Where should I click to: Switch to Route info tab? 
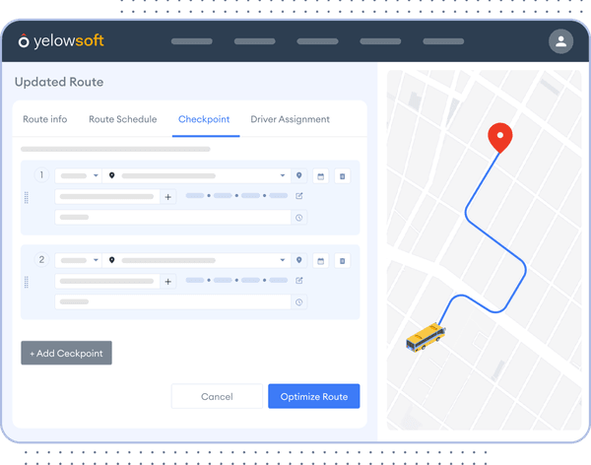45,119
